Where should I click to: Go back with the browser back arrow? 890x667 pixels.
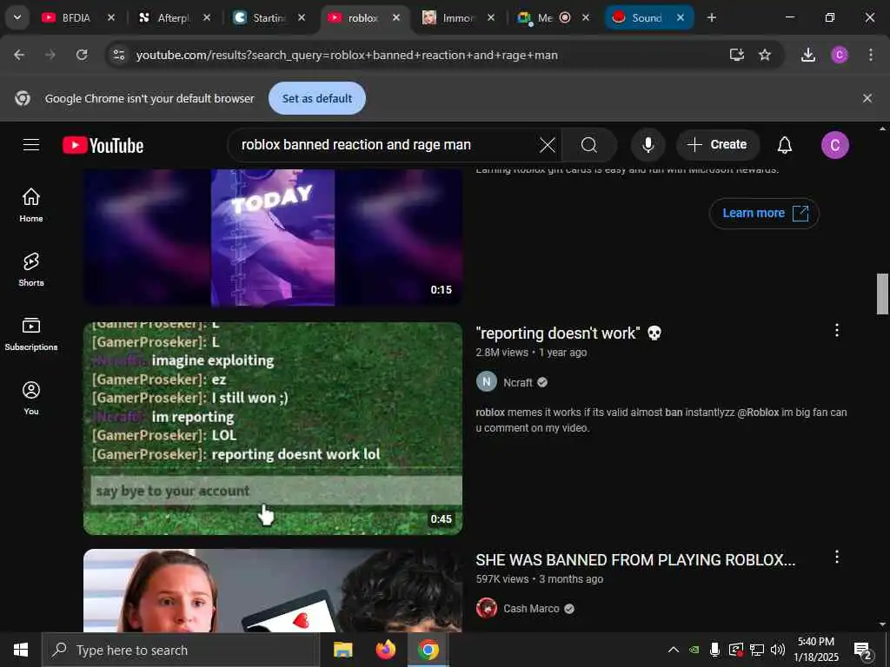coord(19,55)
